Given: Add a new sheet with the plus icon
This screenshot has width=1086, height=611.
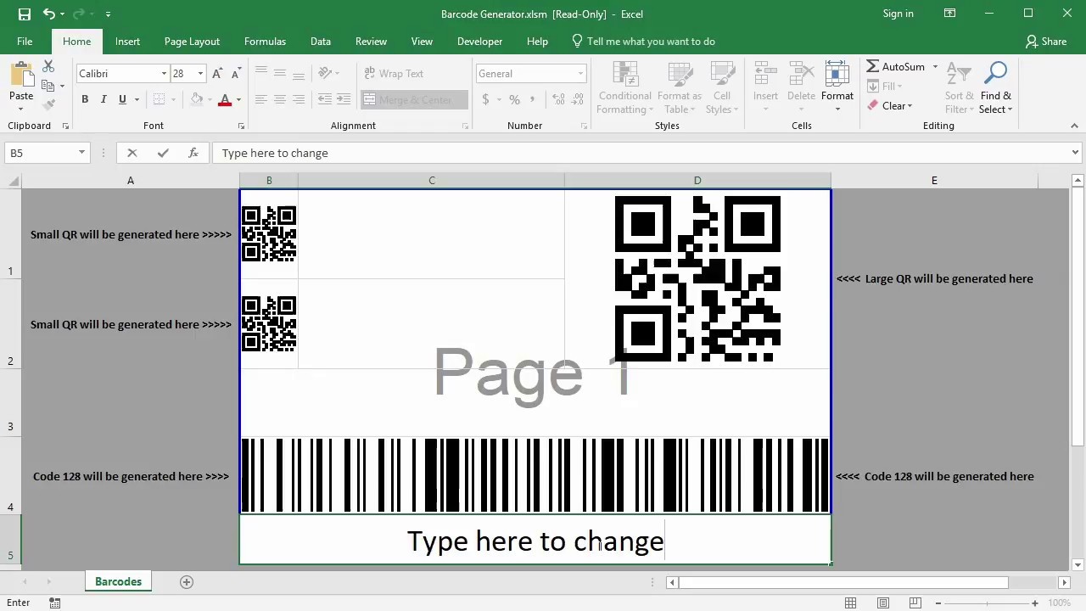Looking at the screenshot, I should coord(187,581).
